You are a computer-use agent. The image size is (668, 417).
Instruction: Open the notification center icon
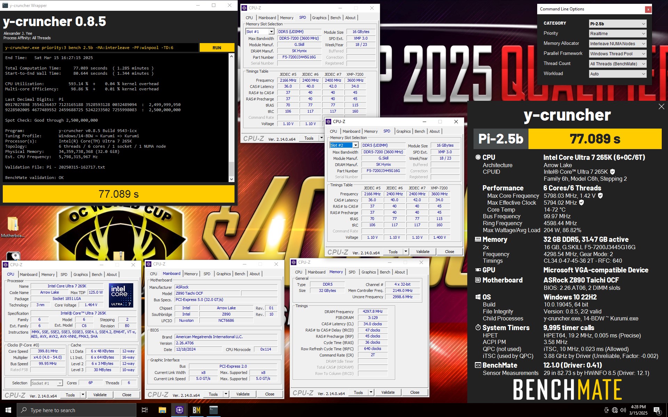tap(657, 410)
